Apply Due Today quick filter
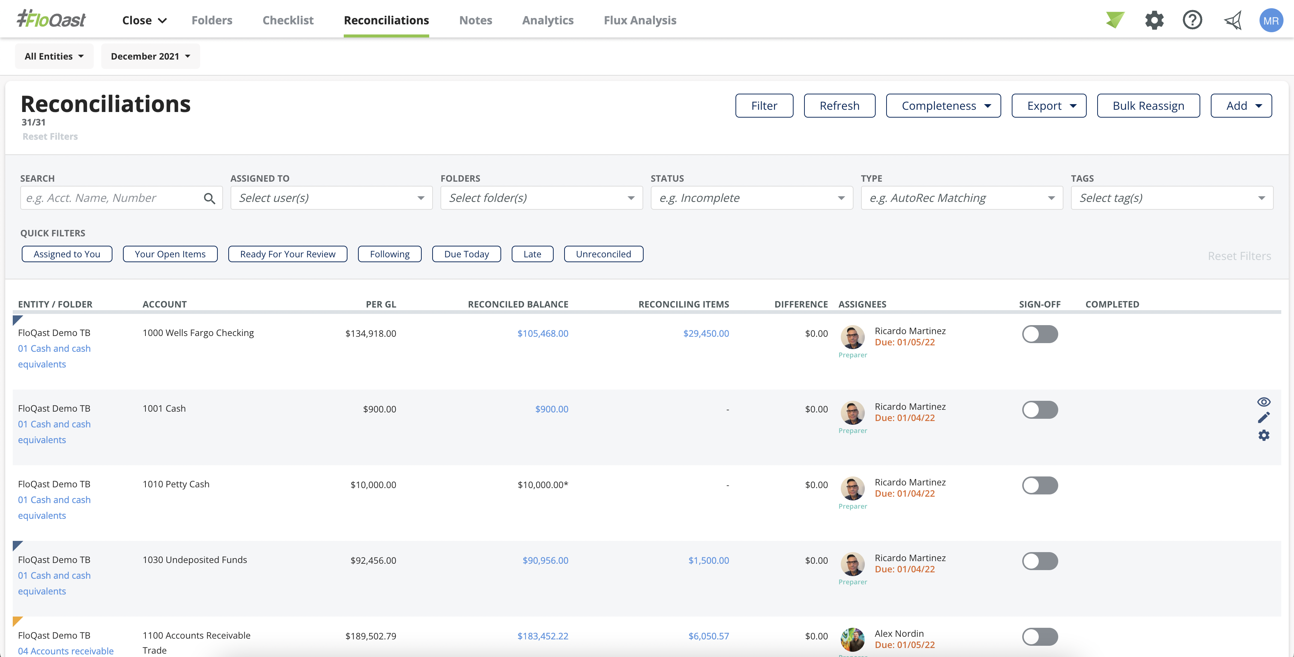This screenshot has height=657, width=1294. pyautogui.click(x=466, y=254)
